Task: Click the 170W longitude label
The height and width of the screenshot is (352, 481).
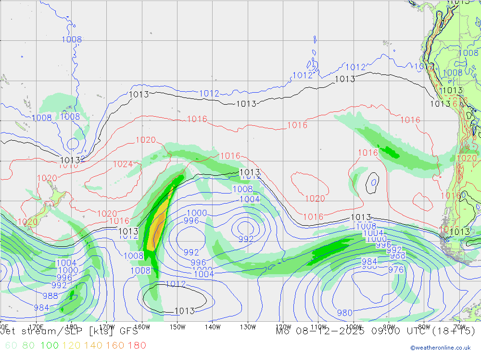Action: pyautogui.click(x=107, y=327)
